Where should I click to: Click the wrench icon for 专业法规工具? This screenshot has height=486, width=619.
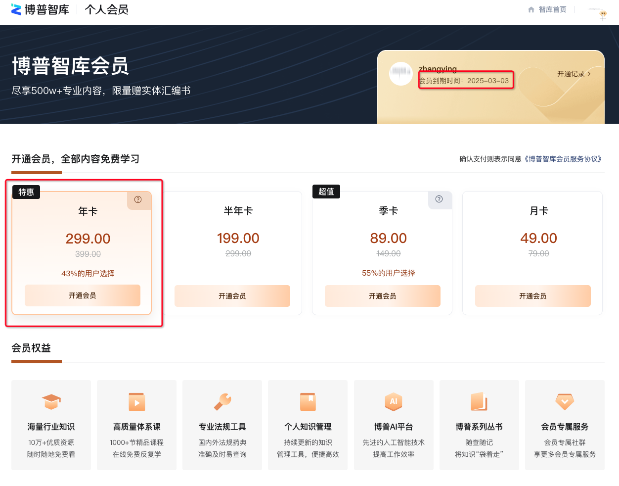222,401
